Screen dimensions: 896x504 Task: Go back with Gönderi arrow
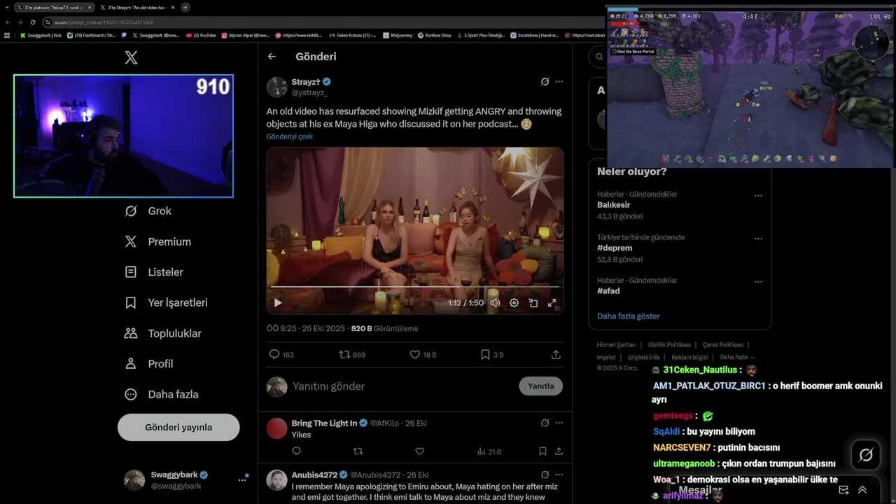click(272, 57)
